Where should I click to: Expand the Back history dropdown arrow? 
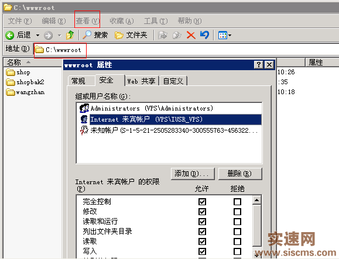click(37, 35)
